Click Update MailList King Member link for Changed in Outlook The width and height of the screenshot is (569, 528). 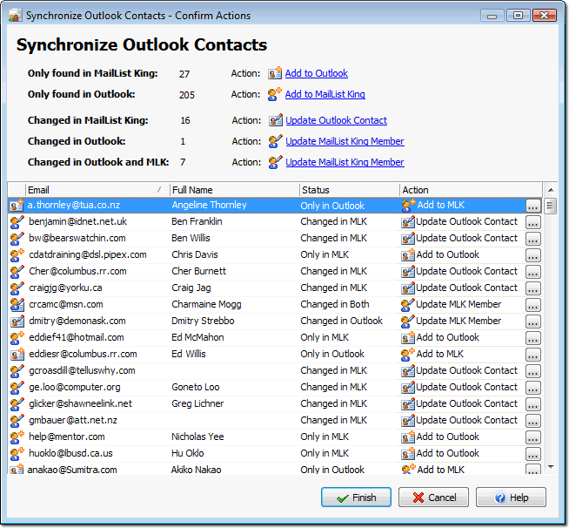point(345,141)
